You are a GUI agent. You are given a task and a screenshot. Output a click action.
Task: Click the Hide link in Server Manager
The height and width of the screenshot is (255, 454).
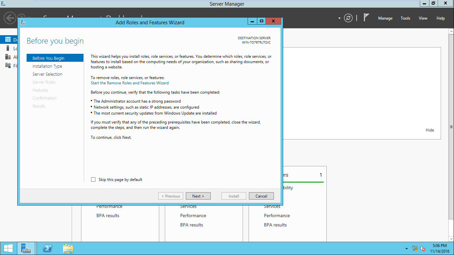[x=430, y=130]
